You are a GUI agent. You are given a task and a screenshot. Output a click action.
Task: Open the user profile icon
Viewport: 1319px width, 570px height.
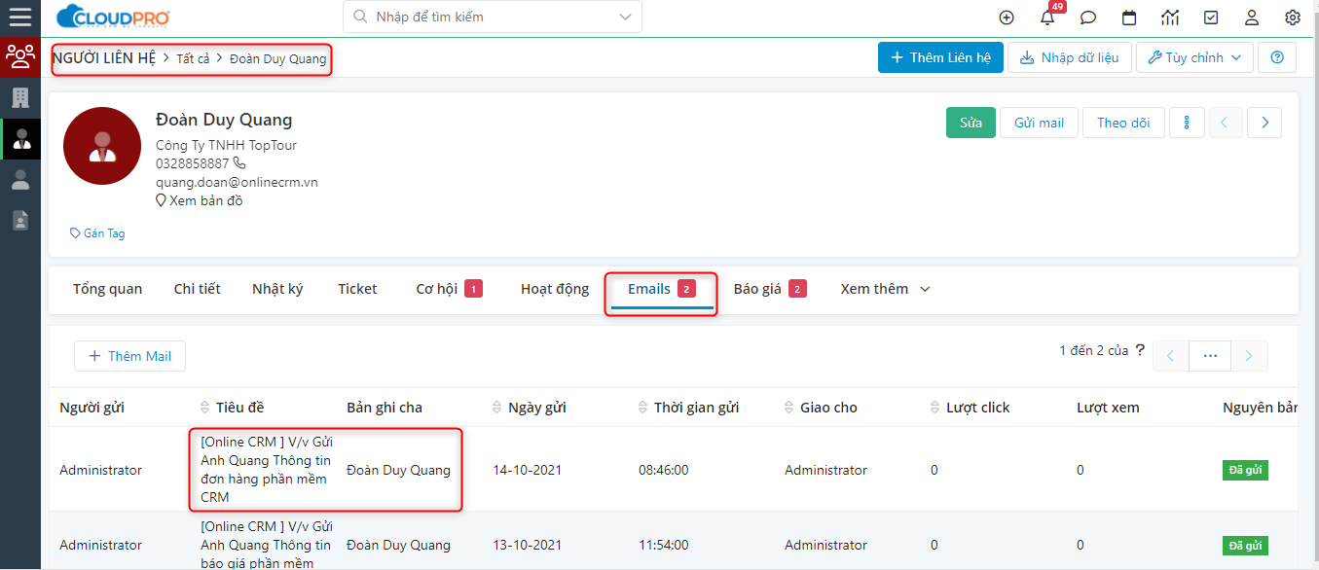pos(1252,18)
